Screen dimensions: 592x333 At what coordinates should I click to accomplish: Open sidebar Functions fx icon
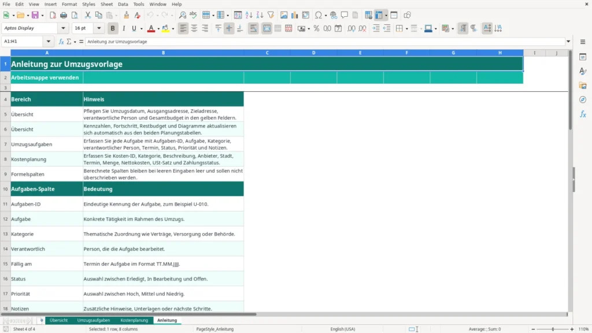point(583,114)
